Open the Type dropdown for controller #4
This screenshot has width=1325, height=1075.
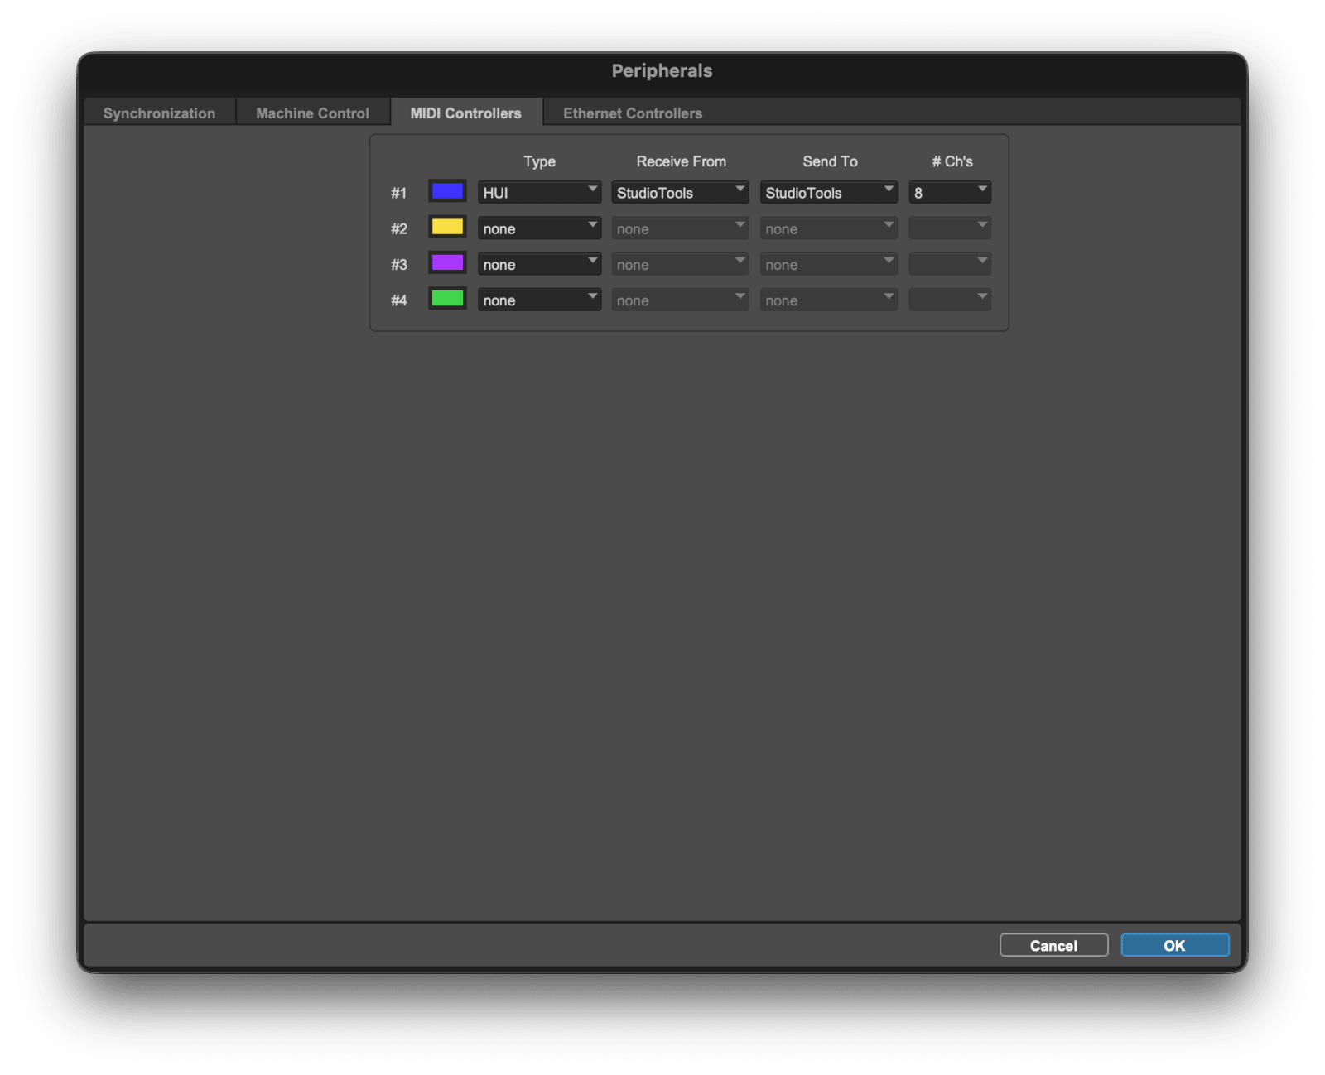539,300
